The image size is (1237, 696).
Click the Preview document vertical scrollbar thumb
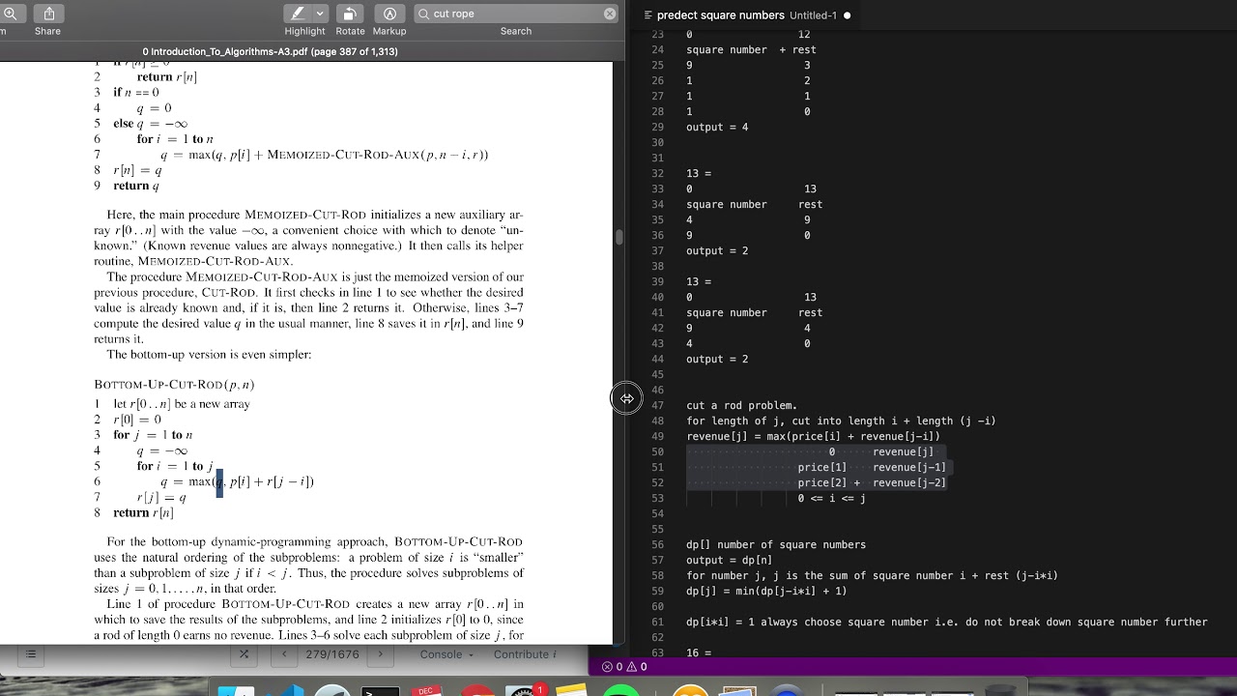click(618, 237)
